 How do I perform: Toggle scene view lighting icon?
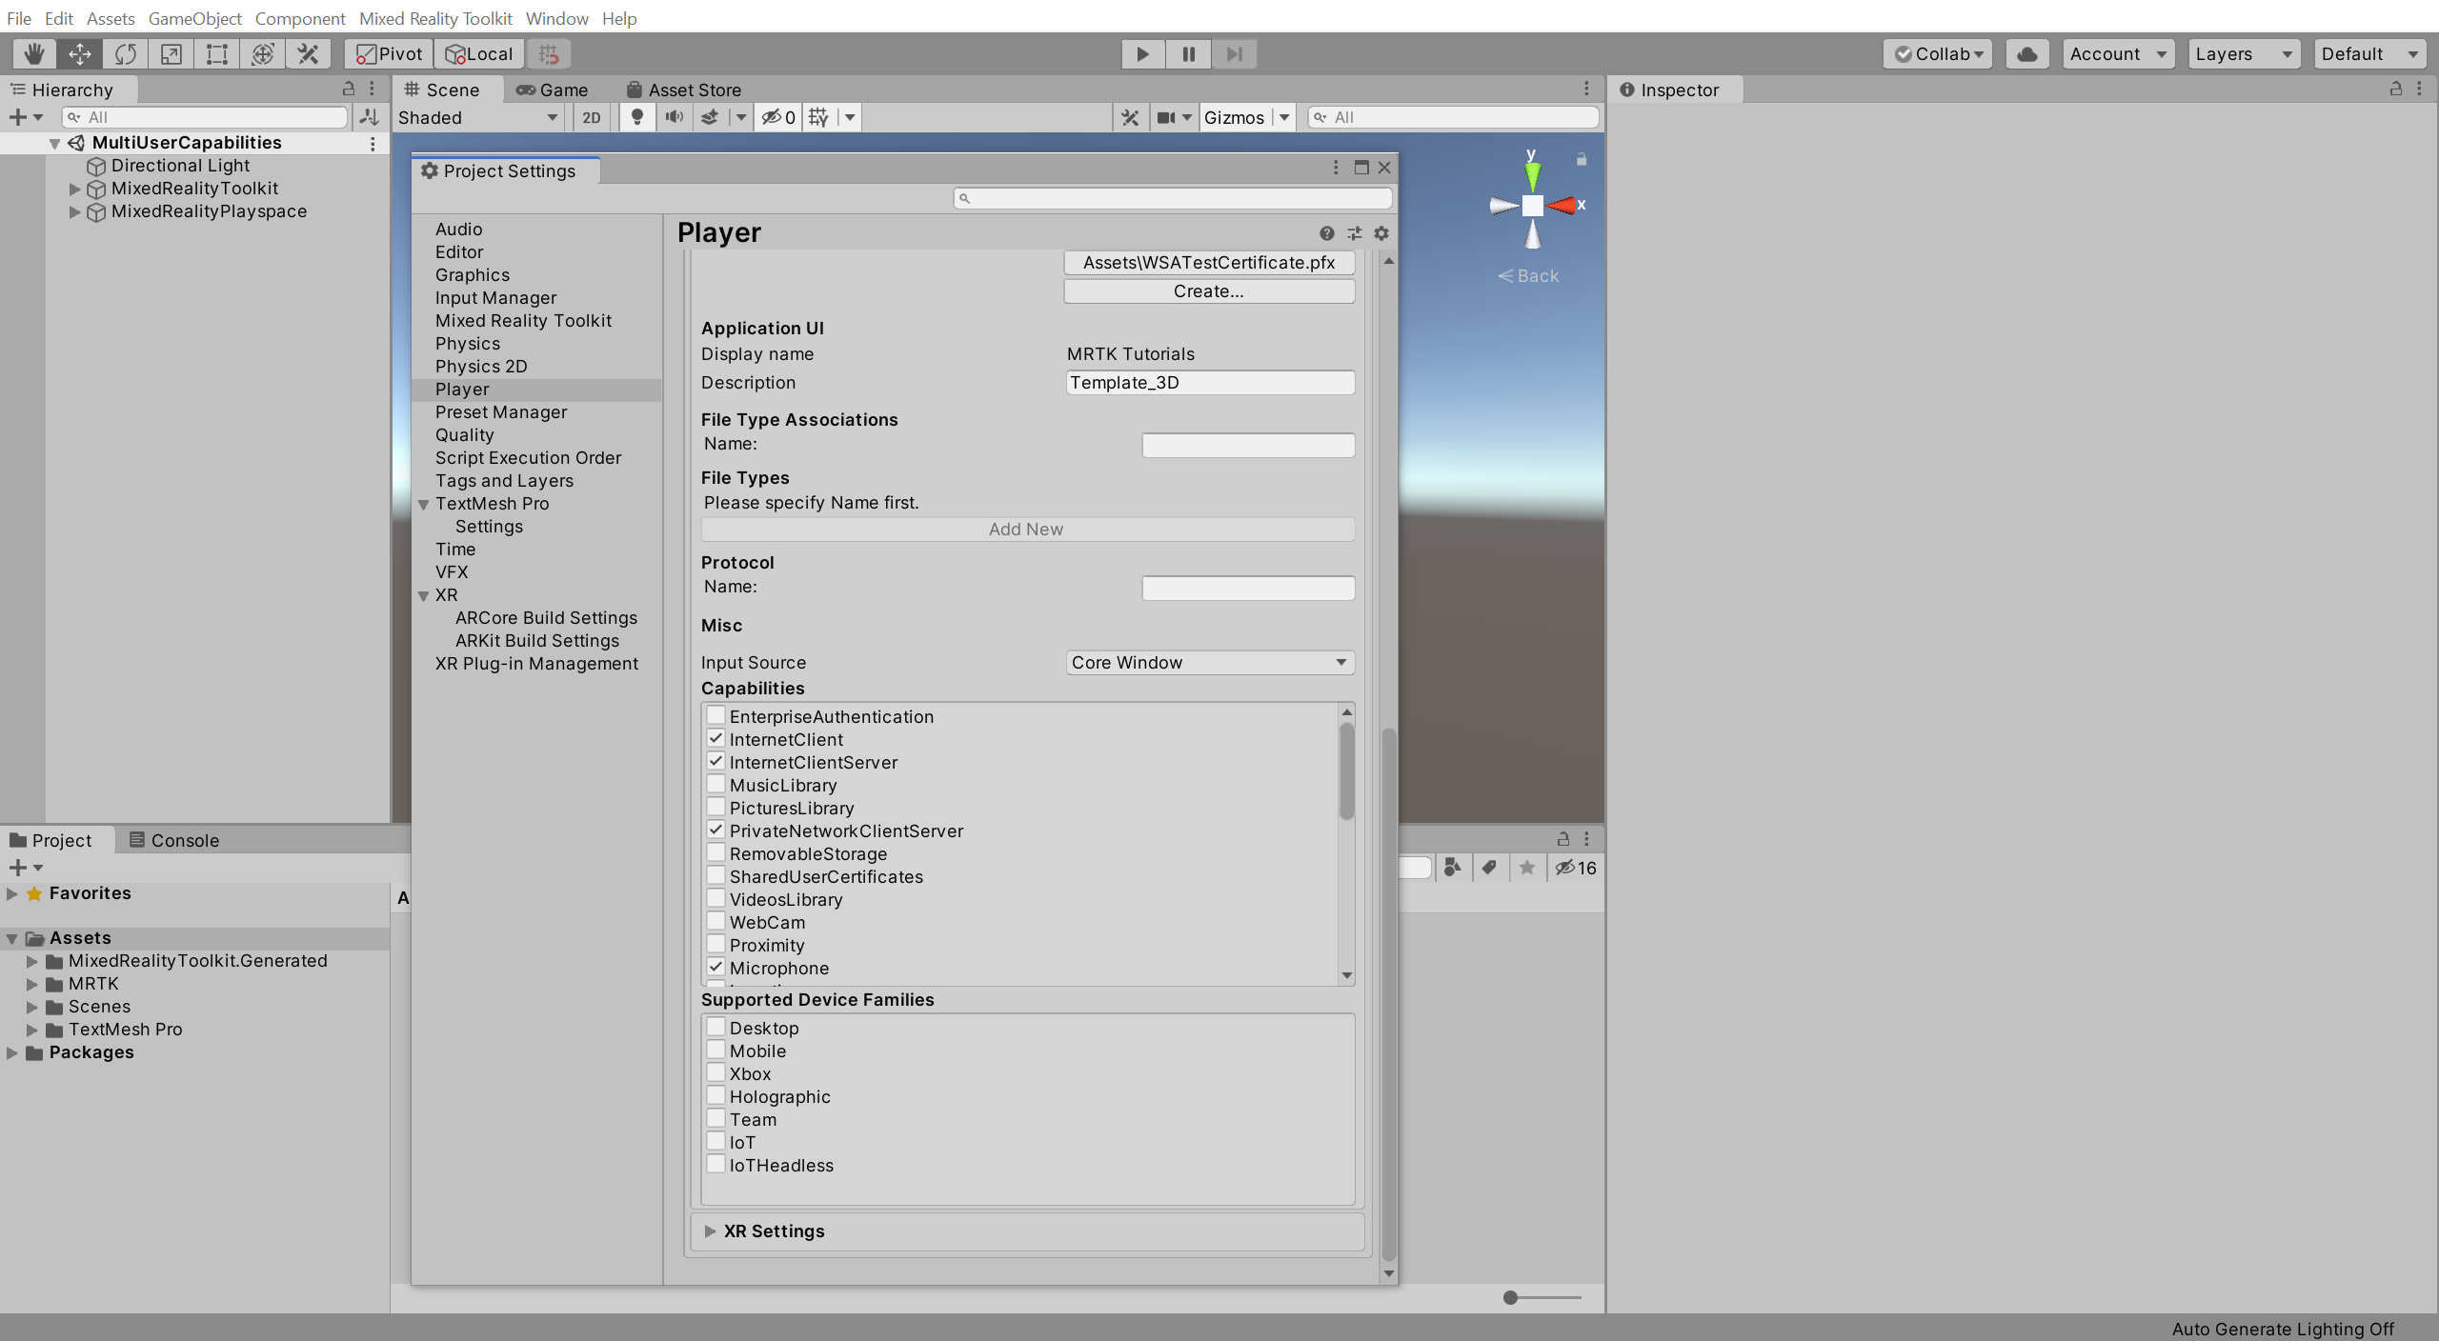coord(636,117)
